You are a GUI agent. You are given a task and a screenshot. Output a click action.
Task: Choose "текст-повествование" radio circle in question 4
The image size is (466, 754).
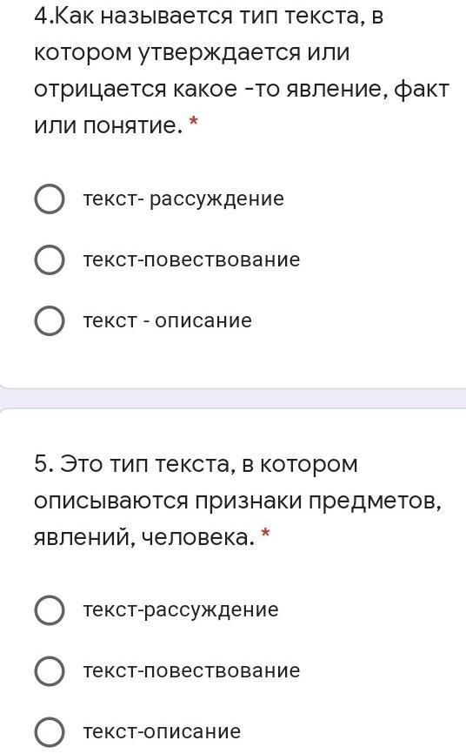50,259
